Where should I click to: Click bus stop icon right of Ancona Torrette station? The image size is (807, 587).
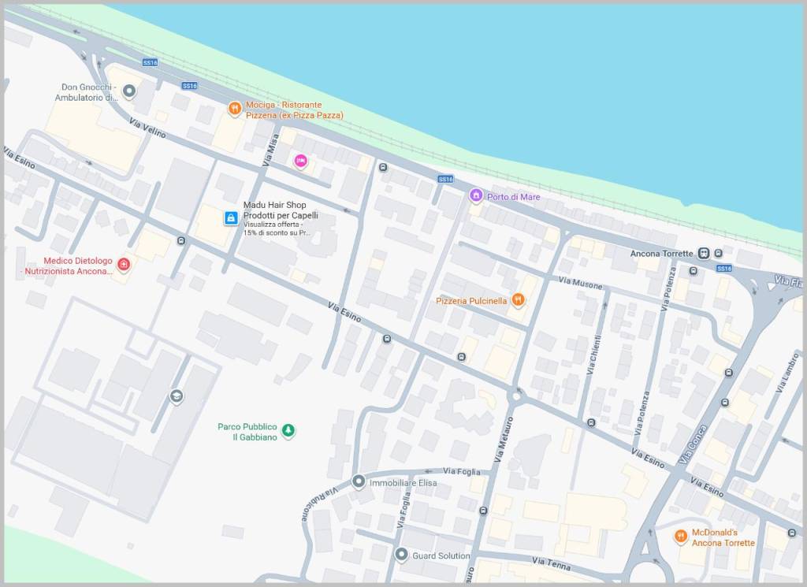pyautogui.click(x=719, y=253)
